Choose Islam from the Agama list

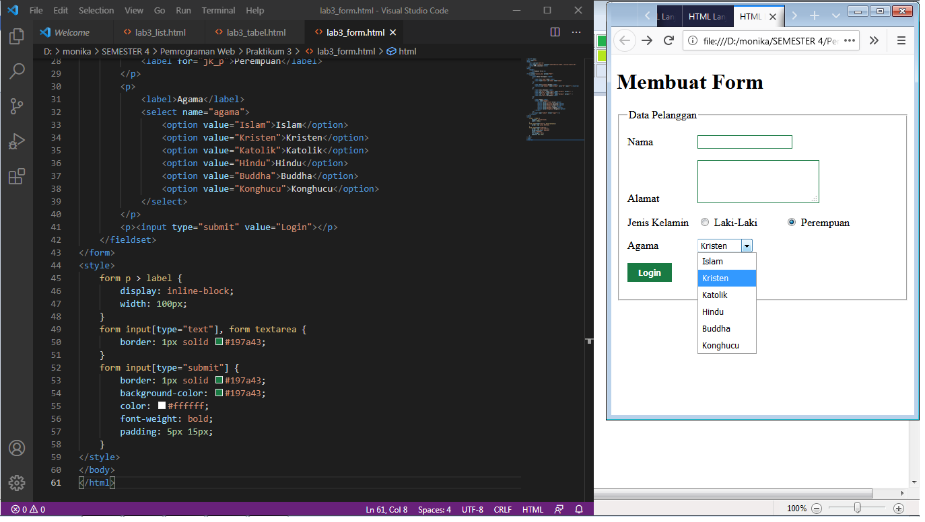click(x=727, y=262)
